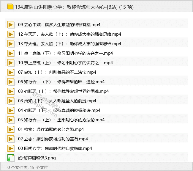The height and width of the screenshot is (171, 193).
Task: Select file 09 去心中贼：诸多人生难题的终极答案.mp4
Action: [x=59, y=25]
